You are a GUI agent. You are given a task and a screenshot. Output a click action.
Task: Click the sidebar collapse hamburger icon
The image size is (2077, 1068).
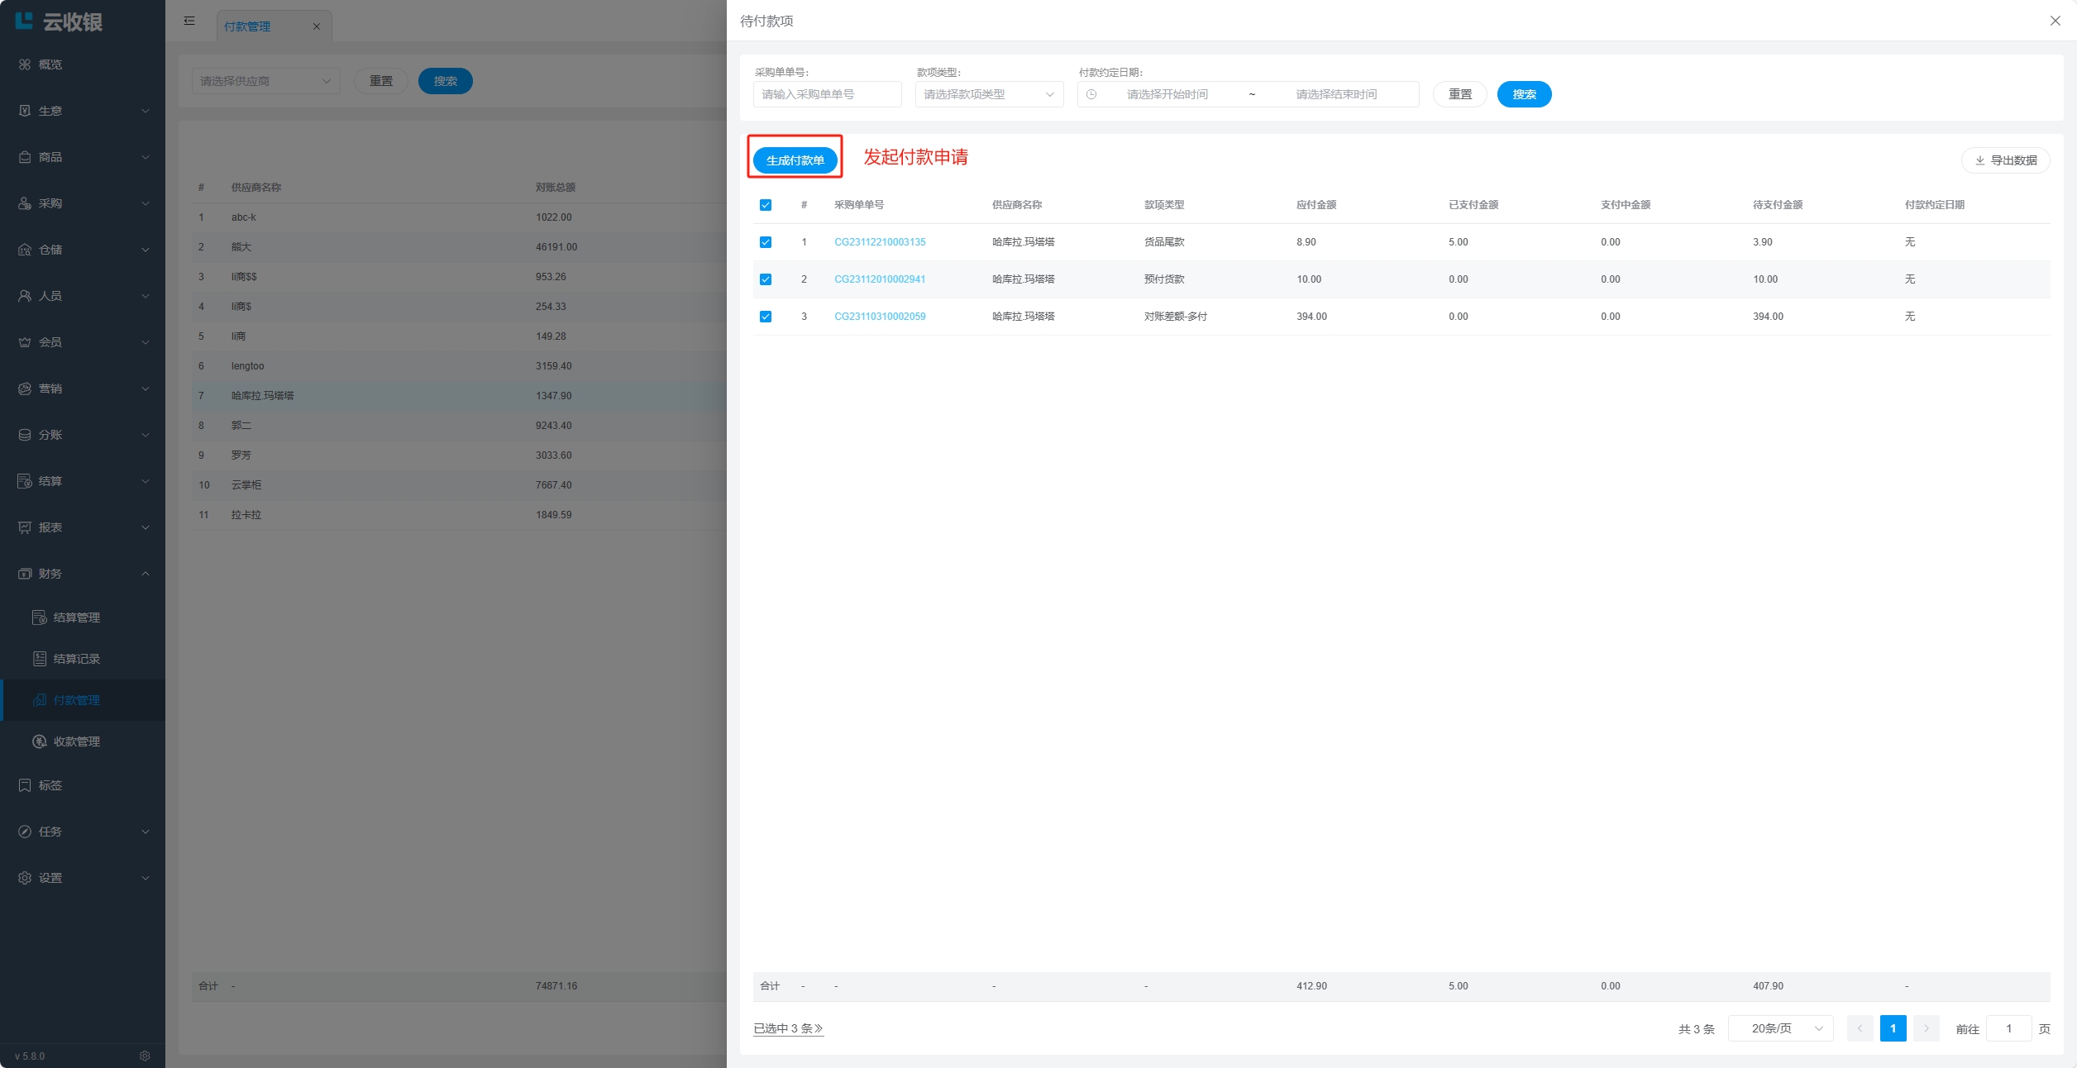click(x=189, y=21)
